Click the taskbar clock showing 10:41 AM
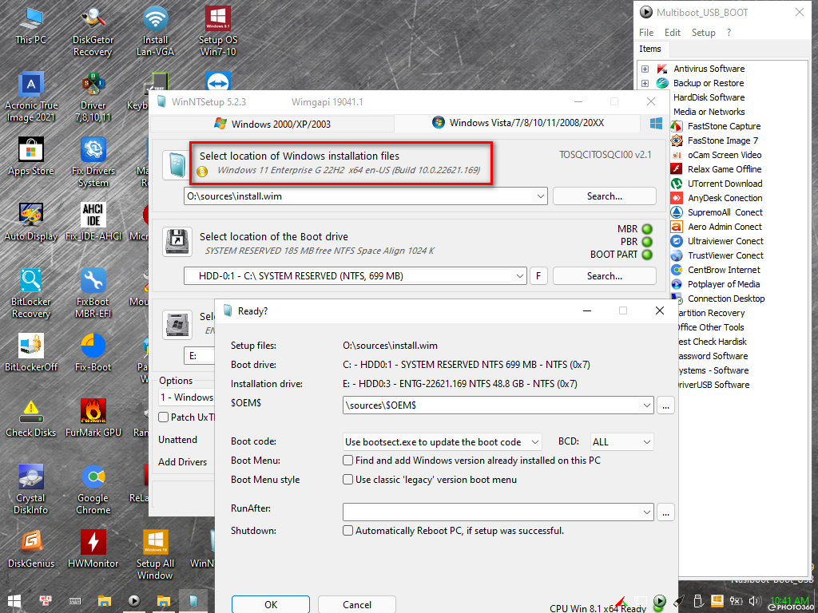Viewport: 818px width, 613px height. coord(788,600)
